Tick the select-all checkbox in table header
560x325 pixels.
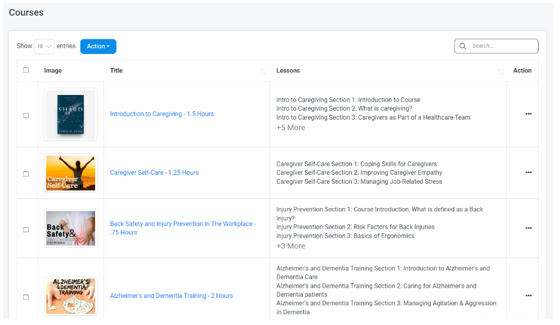26,70
